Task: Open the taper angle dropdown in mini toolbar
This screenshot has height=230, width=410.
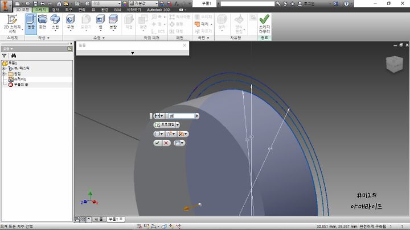Action: [183, 134]
